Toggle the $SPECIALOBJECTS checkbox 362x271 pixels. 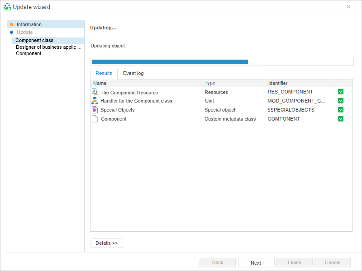click(341, 110)
